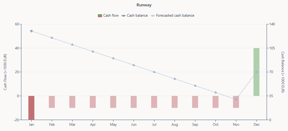Click the Forecasted cash balance legend marker

click(153, 16)
